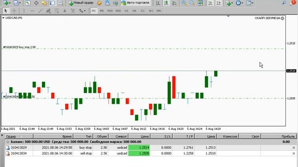Viewport: 298px width, 167px height.
Task: Select order row 310413029
Action: [x=150, y=148]
